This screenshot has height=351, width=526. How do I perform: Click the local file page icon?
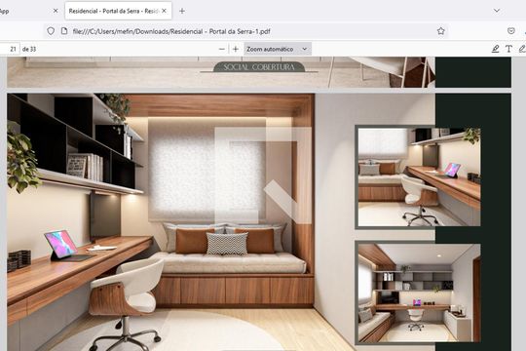(64, 31)
